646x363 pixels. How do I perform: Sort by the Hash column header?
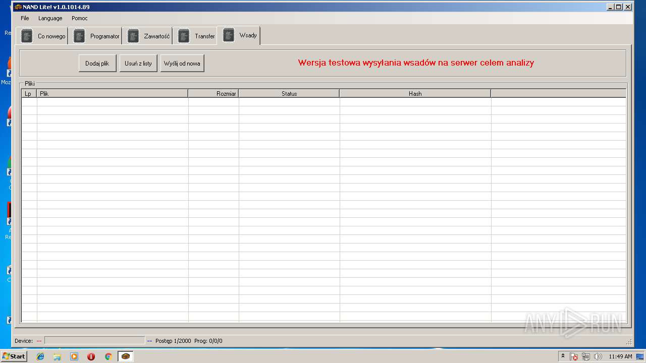(x=415, y=93)
